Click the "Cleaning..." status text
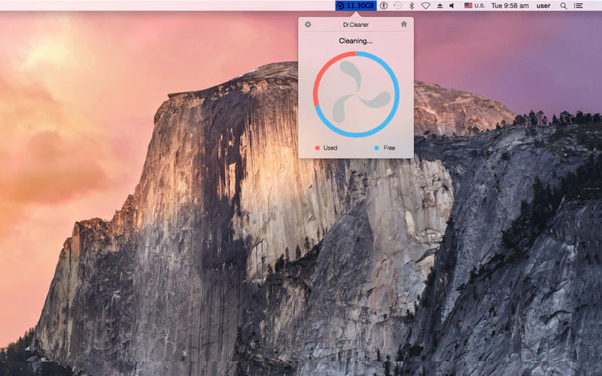The width and height of the screenshot is (602, 376). [x=356, y=41]
